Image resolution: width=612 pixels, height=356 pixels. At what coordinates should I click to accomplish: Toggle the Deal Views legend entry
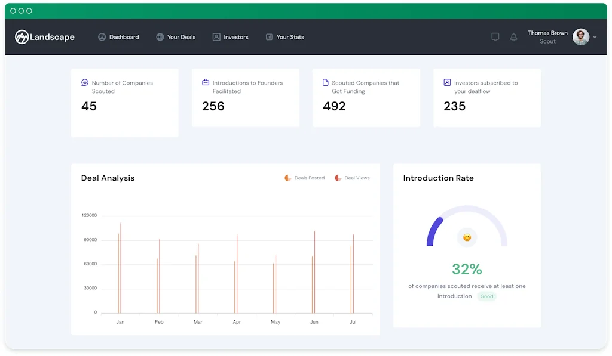(352, 177)
